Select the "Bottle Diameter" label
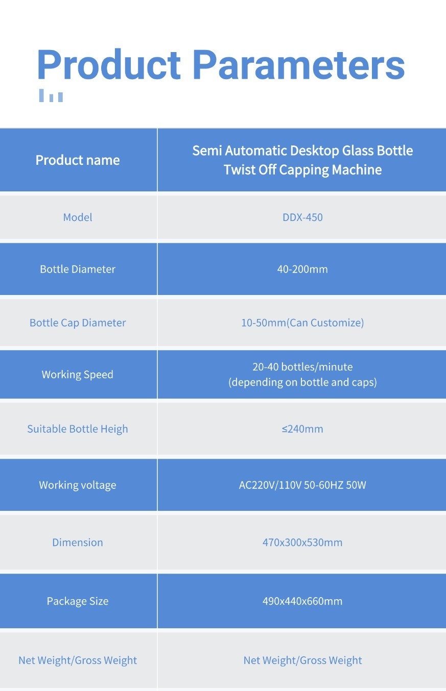This screenshot has width=446, height=691. tap(78, 269)
